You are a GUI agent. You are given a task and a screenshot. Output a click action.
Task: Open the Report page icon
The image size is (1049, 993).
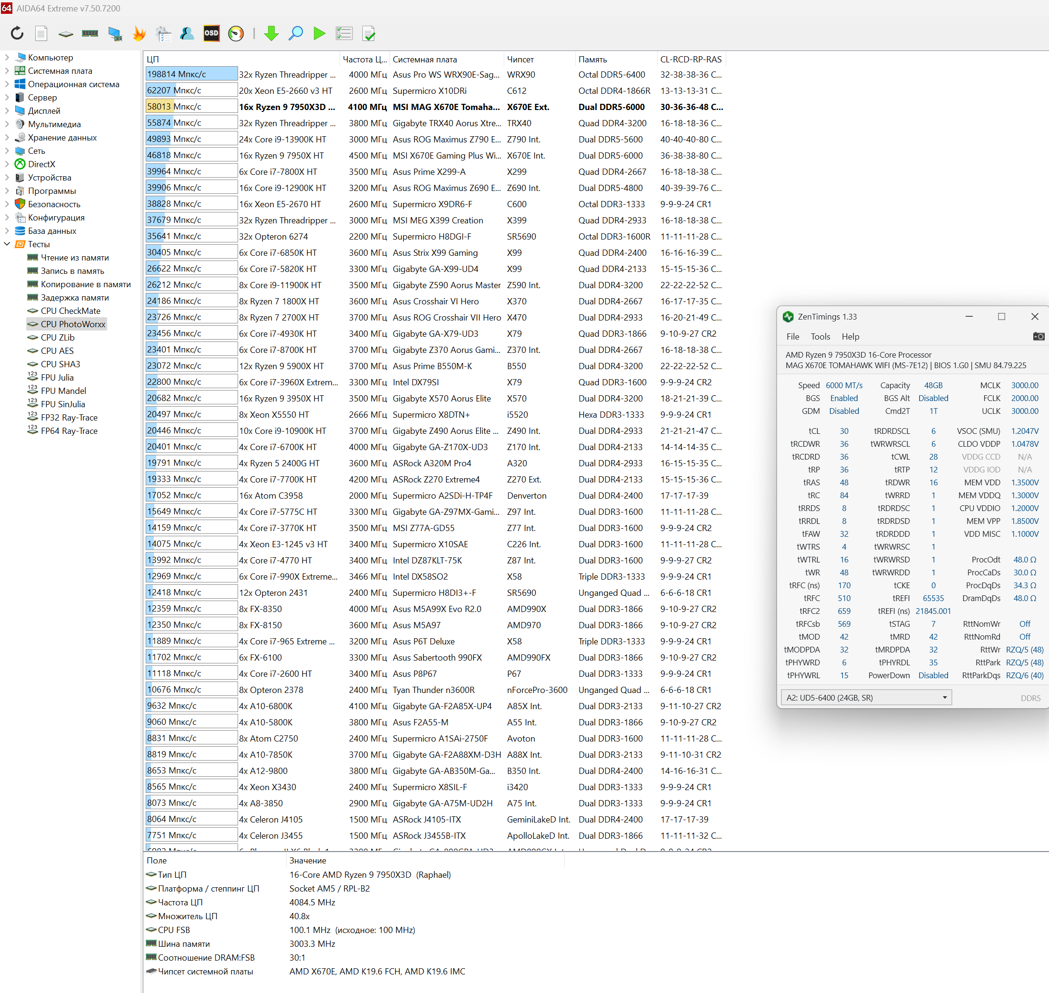(41, 33)
